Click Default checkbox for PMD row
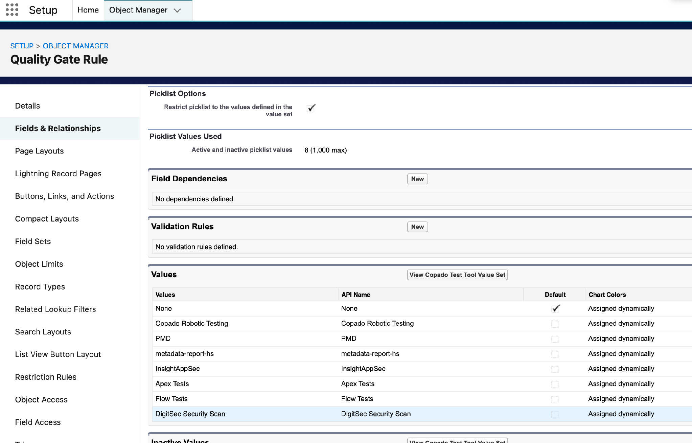Viewport: 692px width, 443px height. coord(555,339)
